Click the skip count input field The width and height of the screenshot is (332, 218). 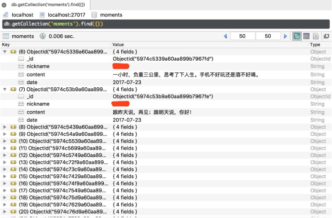point(242,36)
